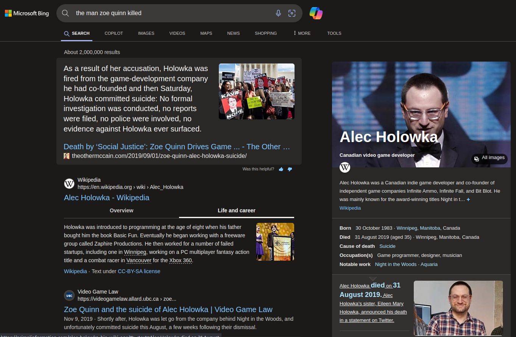Open Wikipedia link under panel description

350,208
